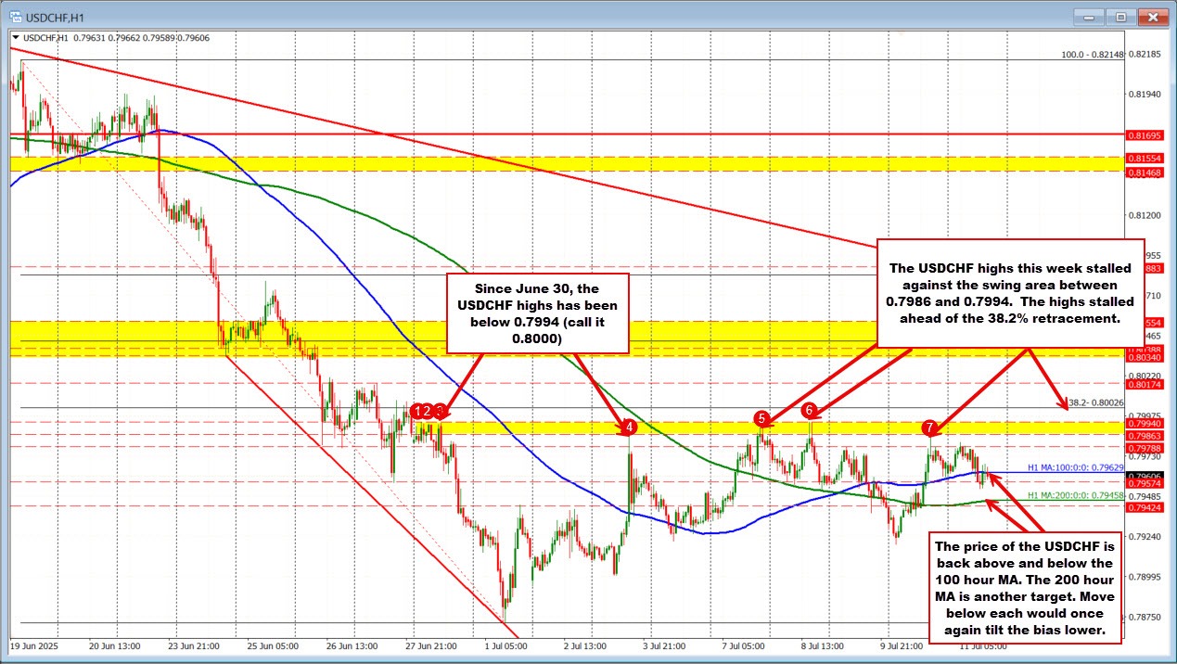Screen dimensions: 1177x664
Task: Click the 'Since June 30' annotation box
Action: [537, 313]
